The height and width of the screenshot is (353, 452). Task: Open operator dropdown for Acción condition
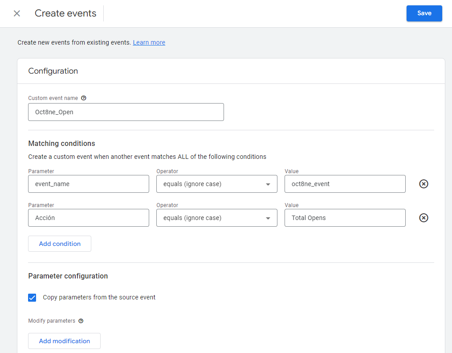pos(217,218)
